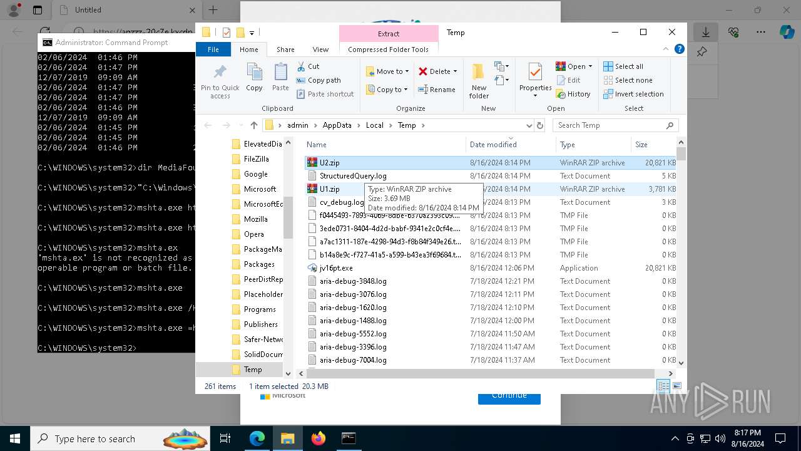
Task: Open Quick Access Toolbar customize arrow
Action: click(252, 33)
